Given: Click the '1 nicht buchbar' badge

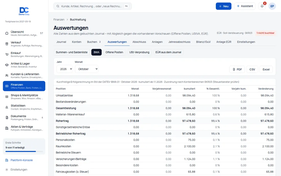Looking at the screenshot, I should [265, 33].
